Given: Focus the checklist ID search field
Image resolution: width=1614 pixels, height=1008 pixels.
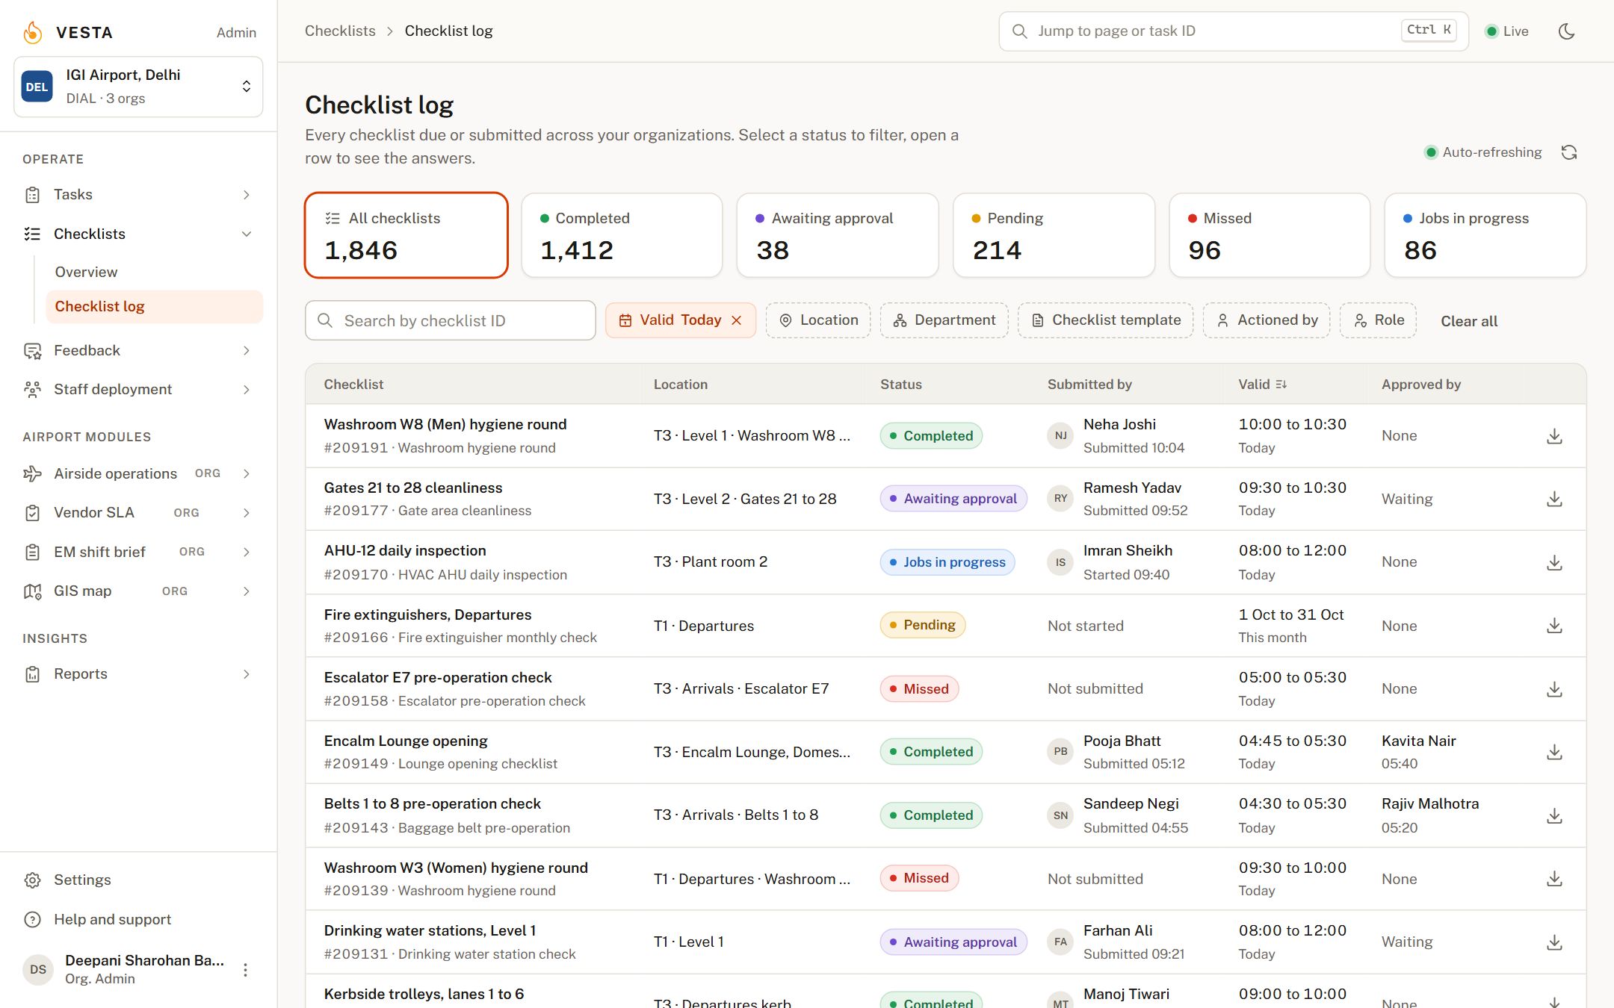Looking at the screenshot, I should click(451, 320).
